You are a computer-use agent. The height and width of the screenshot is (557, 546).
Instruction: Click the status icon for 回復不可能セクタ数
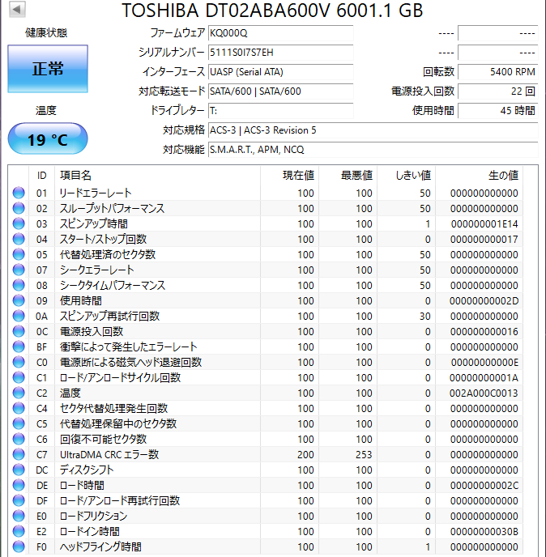(x=19, y=439)
